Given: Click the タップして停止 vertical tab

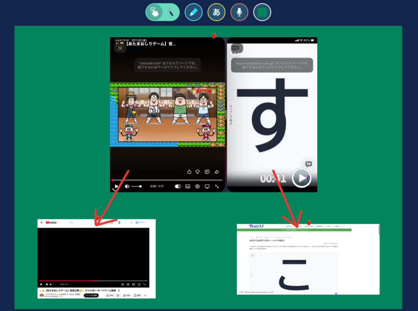Looking at the screenshot, I should (231, 115).
